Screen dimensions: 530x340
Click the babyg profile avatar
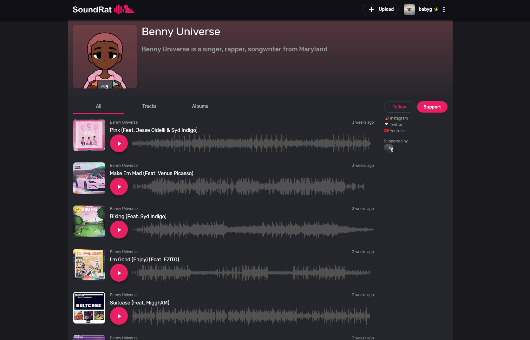[409, 10]
